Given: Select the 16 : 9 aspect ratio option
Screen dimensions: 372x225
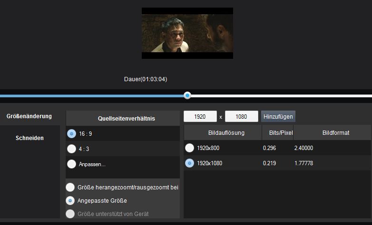Looking at the screenshot, I should coord(71,134).
